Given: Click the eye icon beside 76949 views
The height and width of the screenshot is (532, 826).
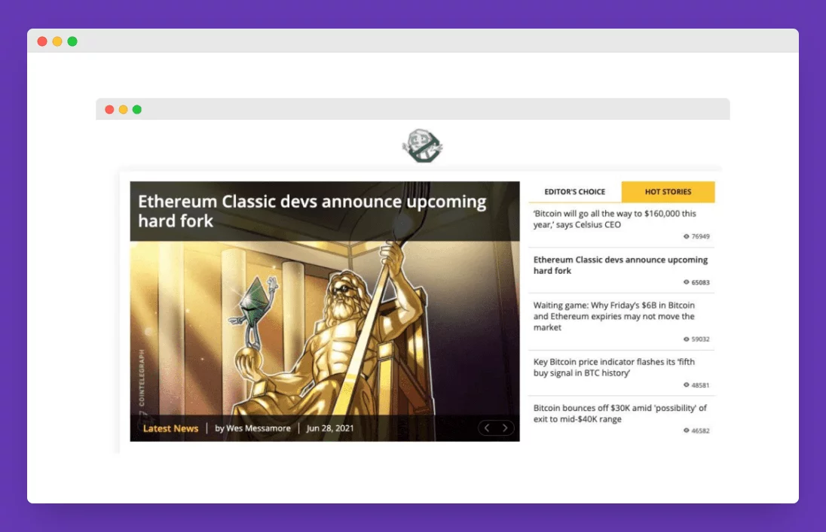Looking at the screenshot, I should pyautogui.click(x=686, y=236).
